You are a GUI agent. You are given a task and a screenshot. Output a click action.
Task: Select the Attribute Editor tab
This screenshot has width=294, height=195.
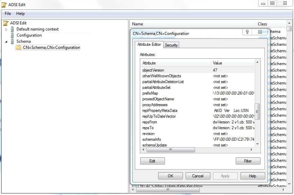coord(149,44)
